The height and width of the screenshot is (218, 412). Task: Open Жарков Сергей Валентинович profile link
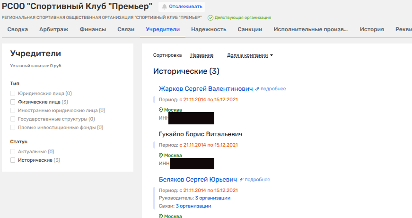[x=206, y=89]
